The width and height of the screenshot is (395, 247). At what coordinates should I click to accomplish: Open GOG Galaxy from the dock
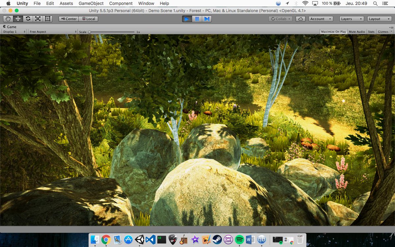pyautogui.click(x=228, y=240)
